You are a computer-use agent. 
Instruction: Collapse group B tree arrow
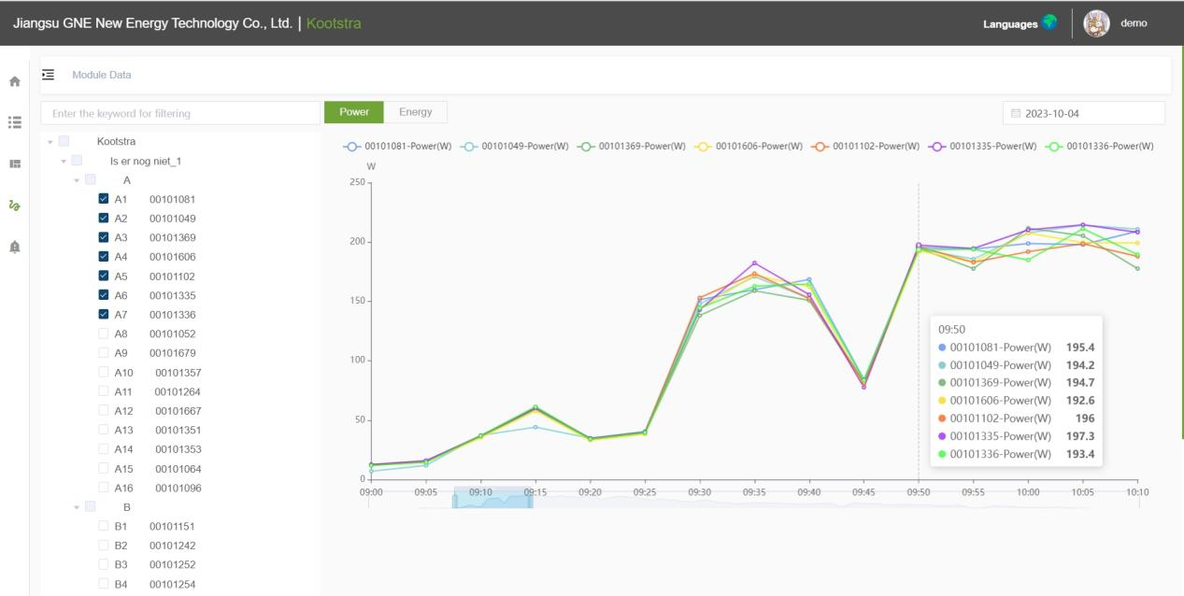pyautogui.click(x=77, y=506)
